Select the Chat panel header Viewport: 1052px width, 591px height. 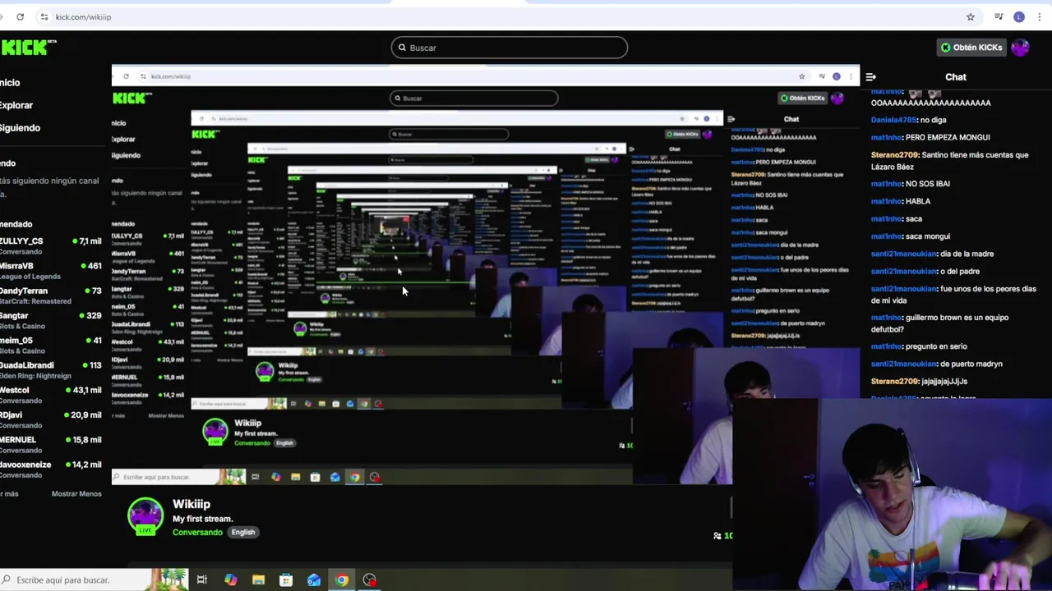956,77
